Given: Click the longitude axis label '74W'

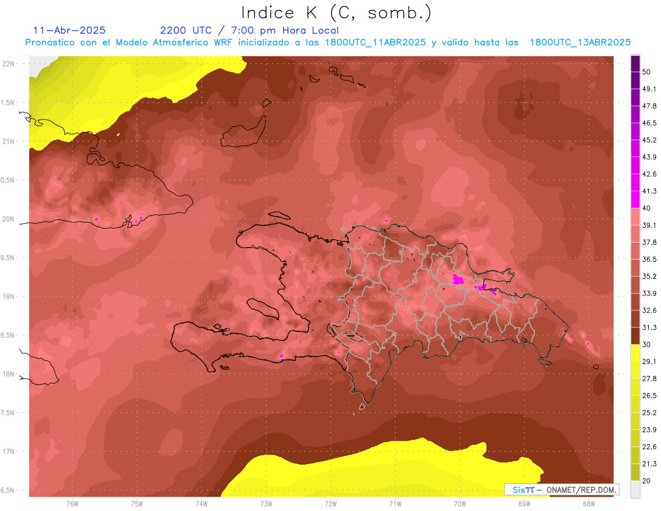Looking at the screenshot, I should click(x=202, y=504).
